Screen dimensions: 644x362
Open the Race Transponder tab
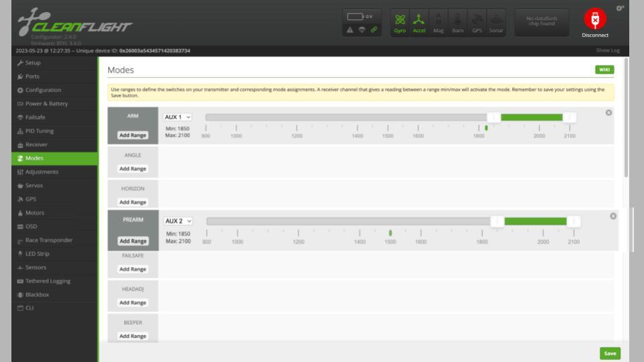[54, 240]
